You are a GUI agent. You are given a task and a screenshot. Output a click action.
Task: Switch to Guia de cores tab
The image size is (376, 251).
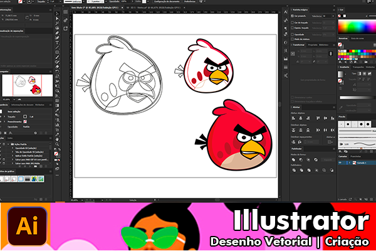[357, 38]
